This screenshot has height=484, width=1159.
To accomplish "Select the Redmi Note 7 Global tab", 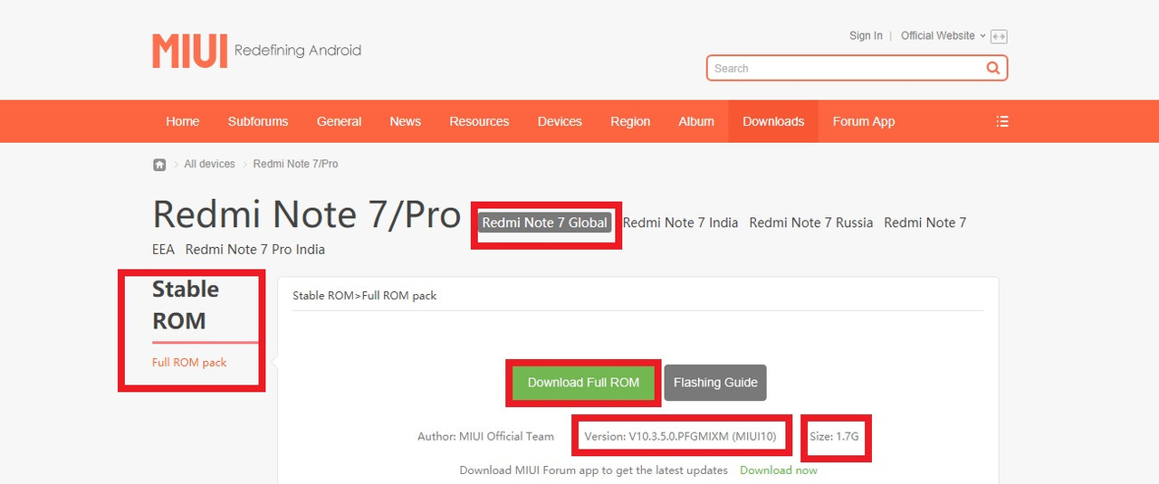I will click(x=545, y=223).
